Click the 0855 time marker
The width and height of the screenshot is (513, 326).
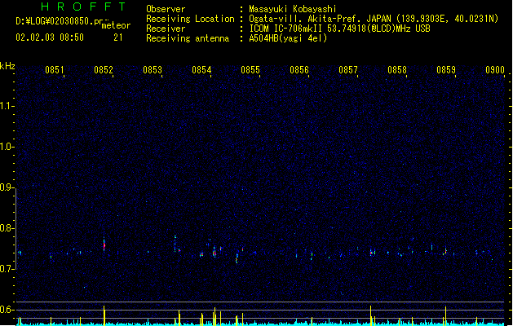click(250, 70)
